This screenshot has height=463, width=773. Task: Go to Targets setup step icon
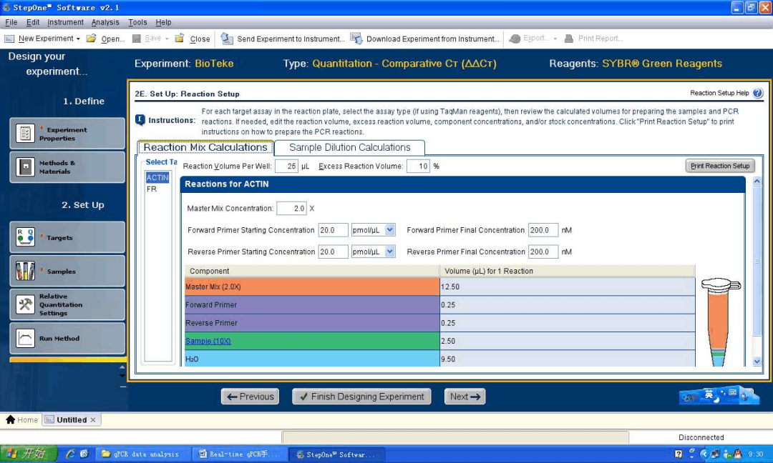(x=26, y=237)
